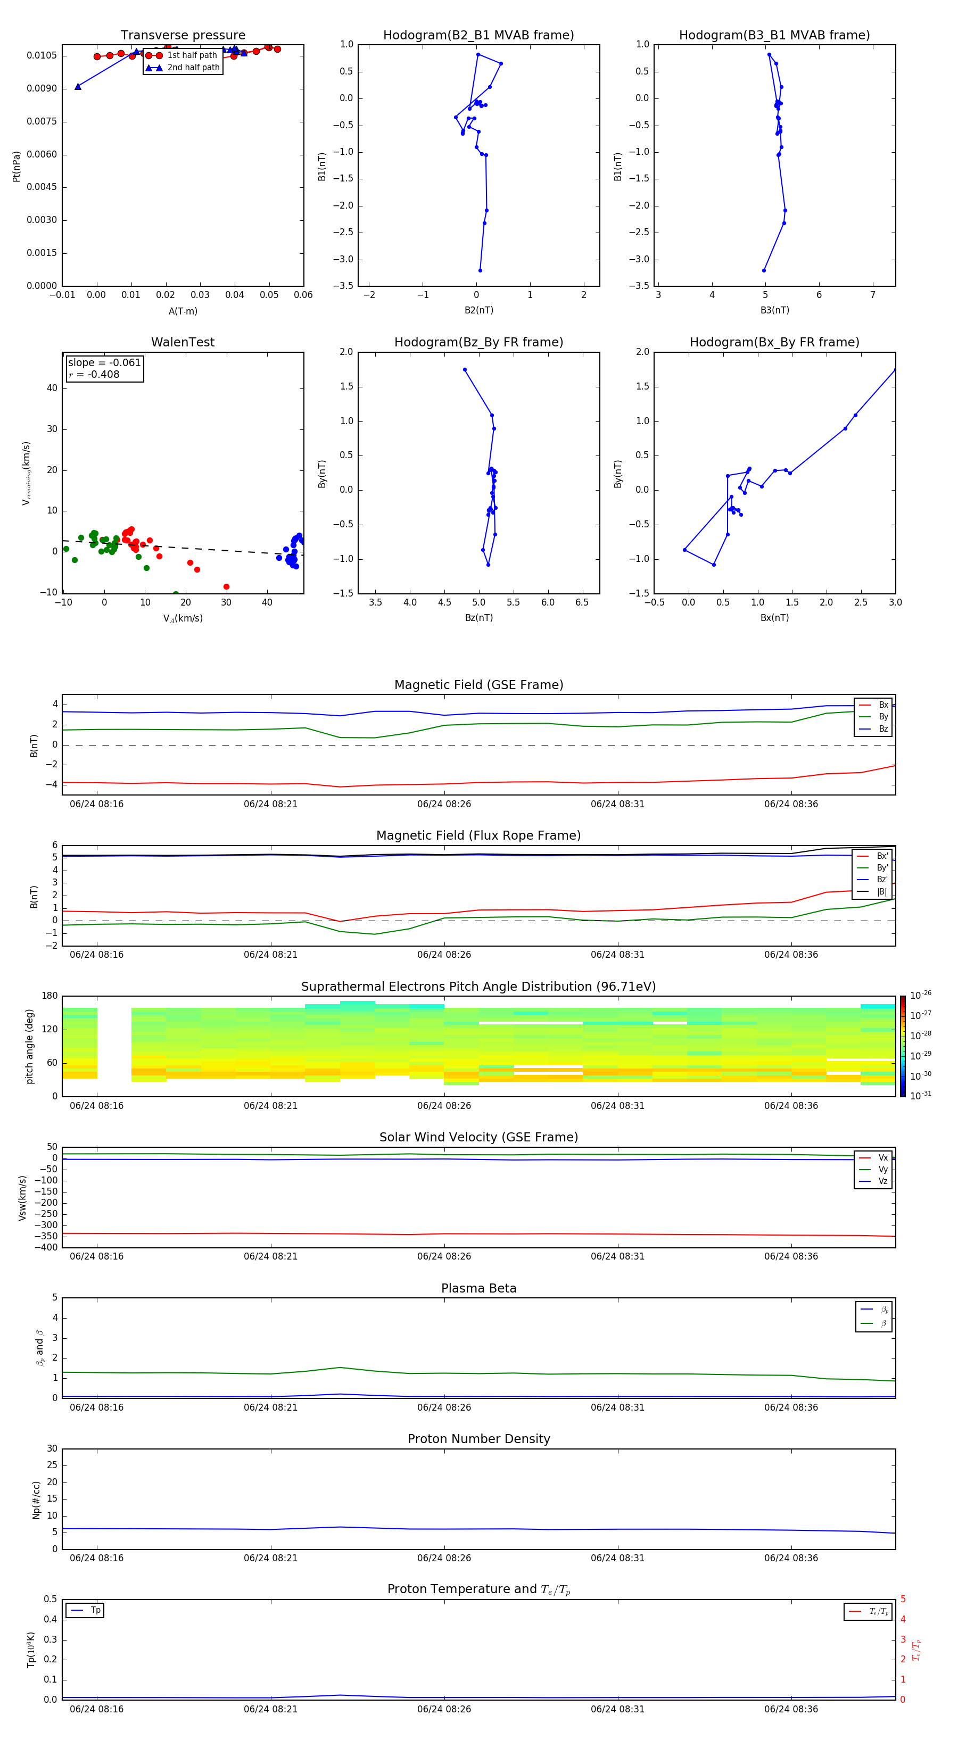Image resolution: width=958 pixels, height=1756 pixels.
Task: Click the "V_remaining(km/s)" y-axis label
Action: 27,473
